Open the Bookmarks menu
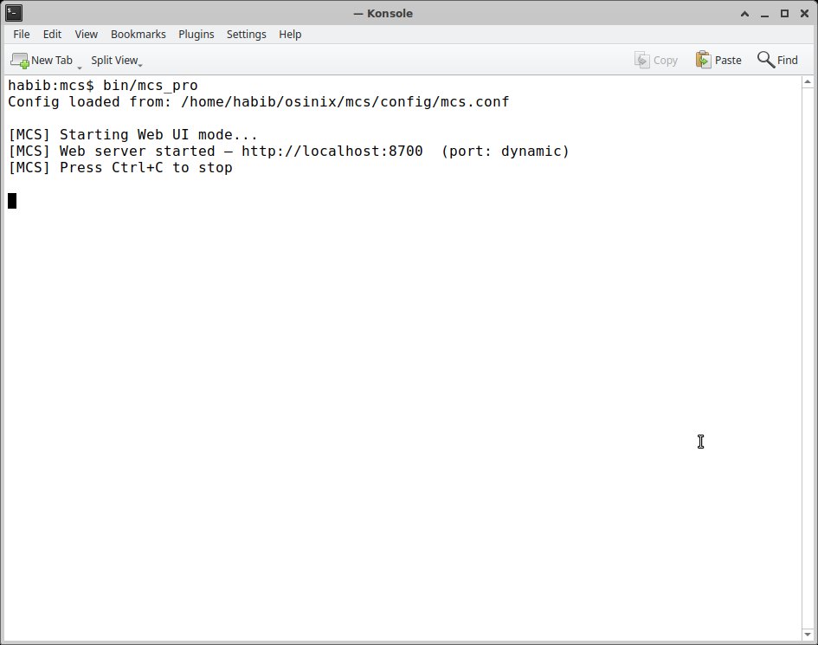818x645 pixels. coord(138,35)
